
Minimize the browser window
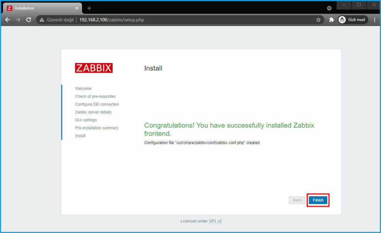pos(343,5)
